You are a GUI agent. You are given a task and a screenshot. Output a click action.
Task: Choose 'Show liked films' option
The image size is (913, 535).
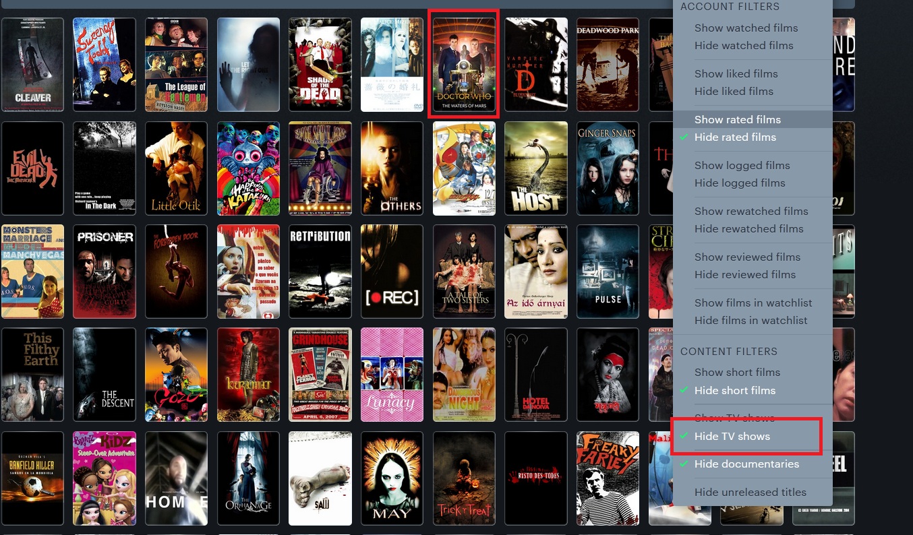[x=736, y=73]
